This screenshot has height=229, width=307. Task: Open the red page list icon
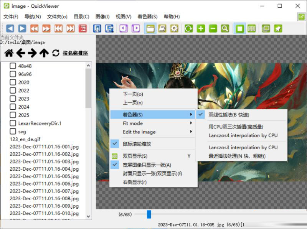[83, 28]
